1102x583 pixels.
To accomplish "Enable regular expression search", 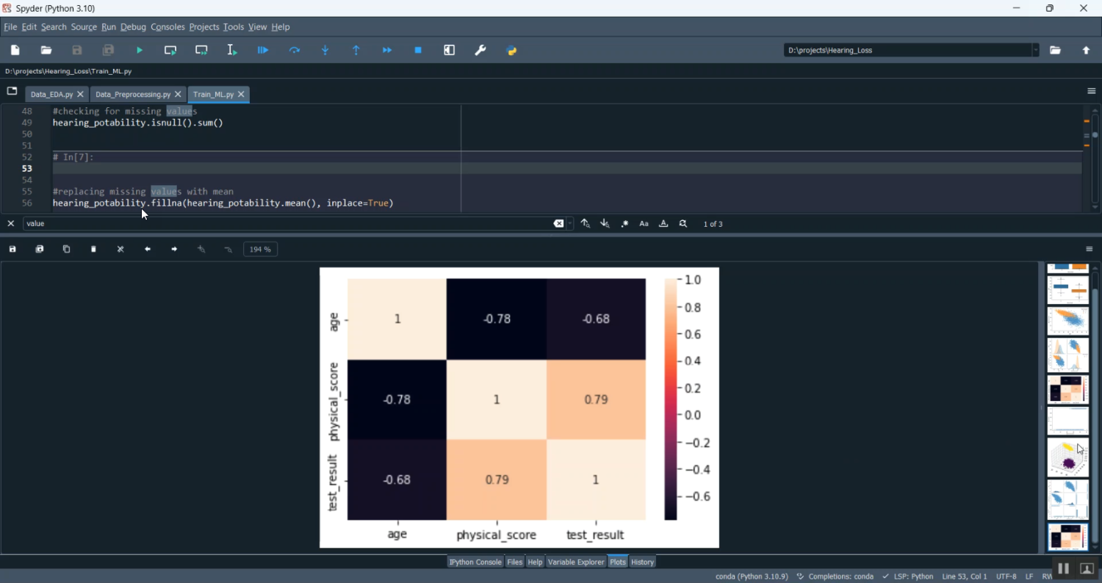I will coord(624,223).
